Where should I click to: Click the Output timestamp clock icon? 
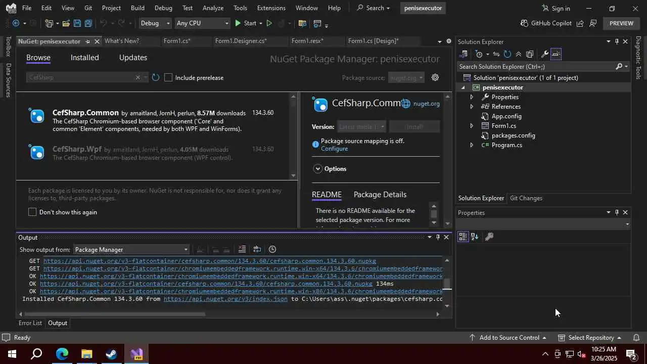pos(272,249)
